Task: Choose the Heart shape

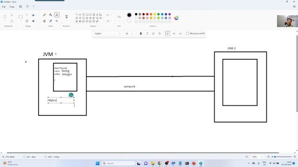Action: [94, 21]
